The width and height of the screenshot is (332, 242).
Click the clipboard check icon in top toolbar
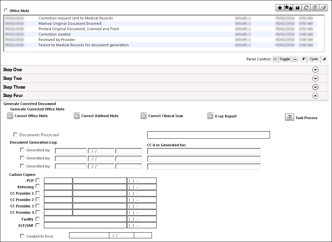point(315,8)
